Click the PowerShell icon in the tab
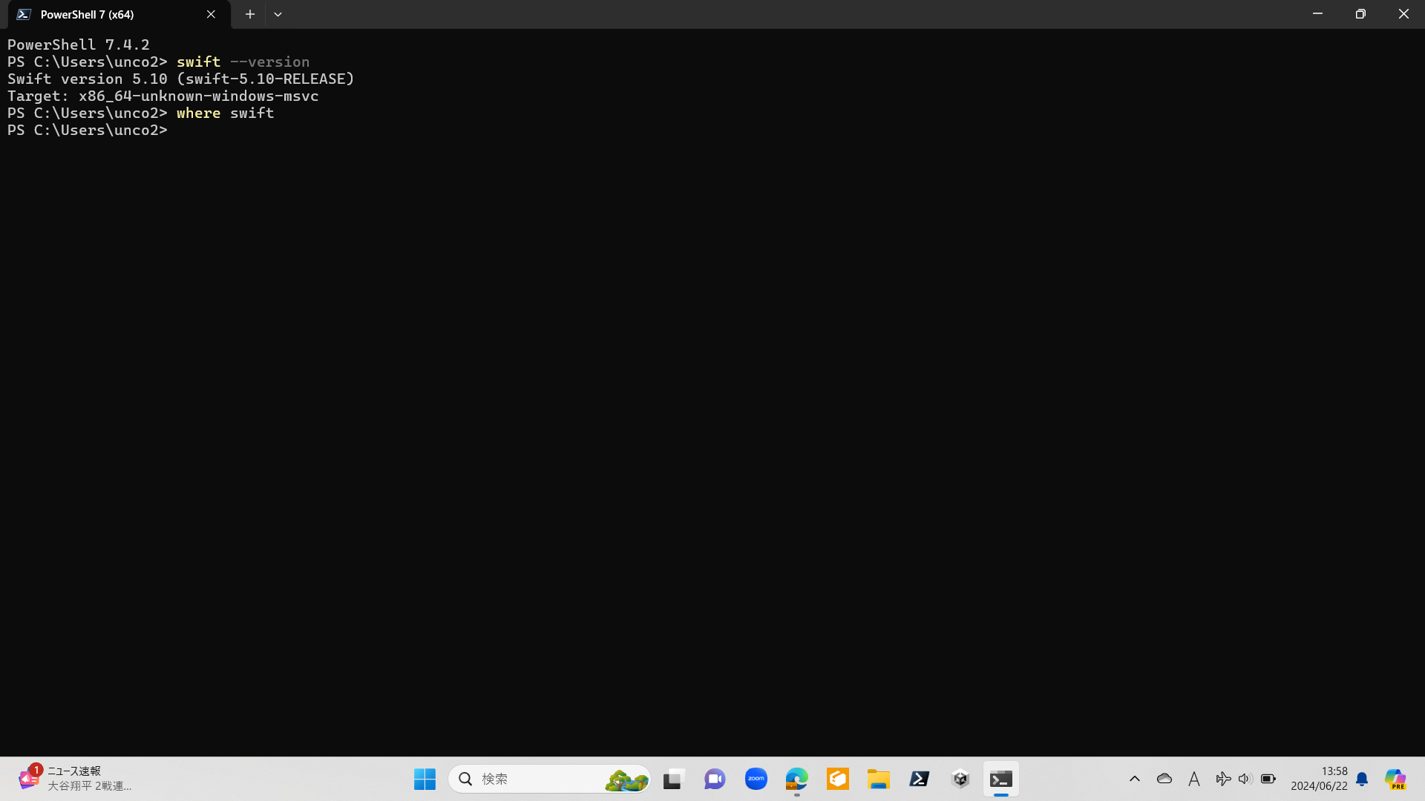1425x801 pixels. [24, 14]
